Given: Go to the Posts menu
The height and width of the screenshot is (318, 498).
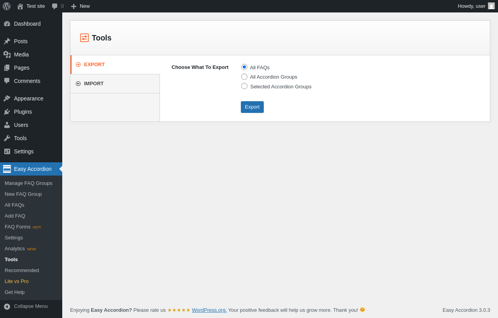Looking at the screenshot, I should pos(21,41).
